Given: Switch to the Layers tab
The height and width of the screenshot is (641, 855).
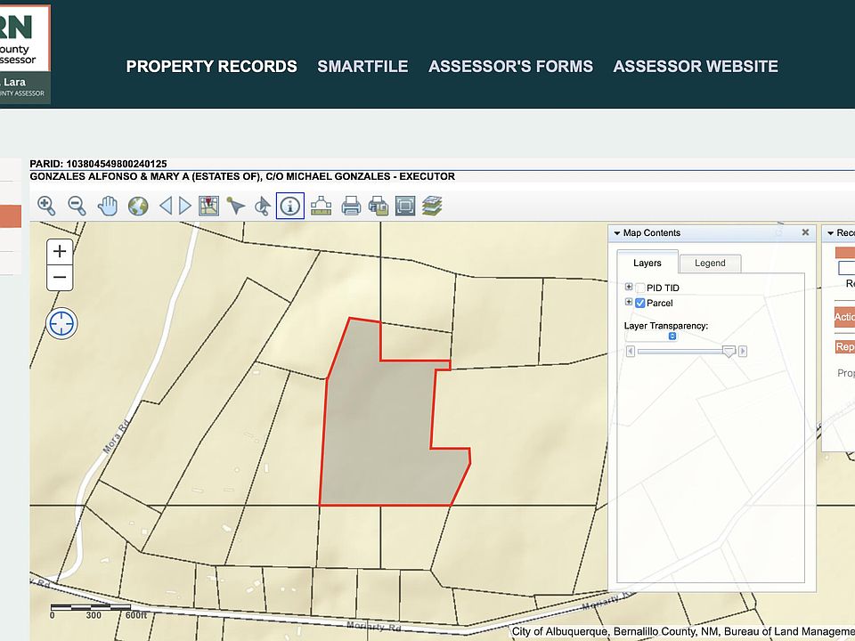Looking at the screenshot, I should point(647,263).
